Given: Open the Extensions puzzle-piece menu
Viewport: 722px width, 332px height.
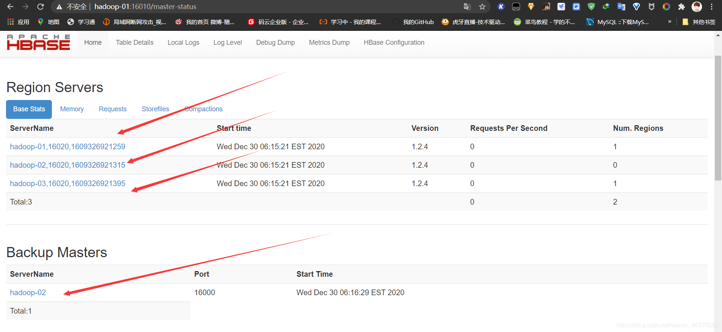Looking at the screenshot, I should 681,7.
